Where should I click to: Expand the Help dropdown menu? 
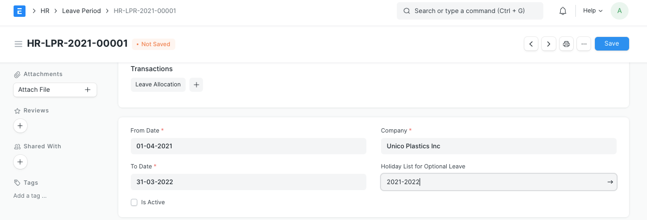pos(593,11)
